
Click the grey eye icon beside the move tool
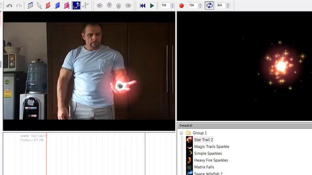pyautogui.click(x=99, y=5)
